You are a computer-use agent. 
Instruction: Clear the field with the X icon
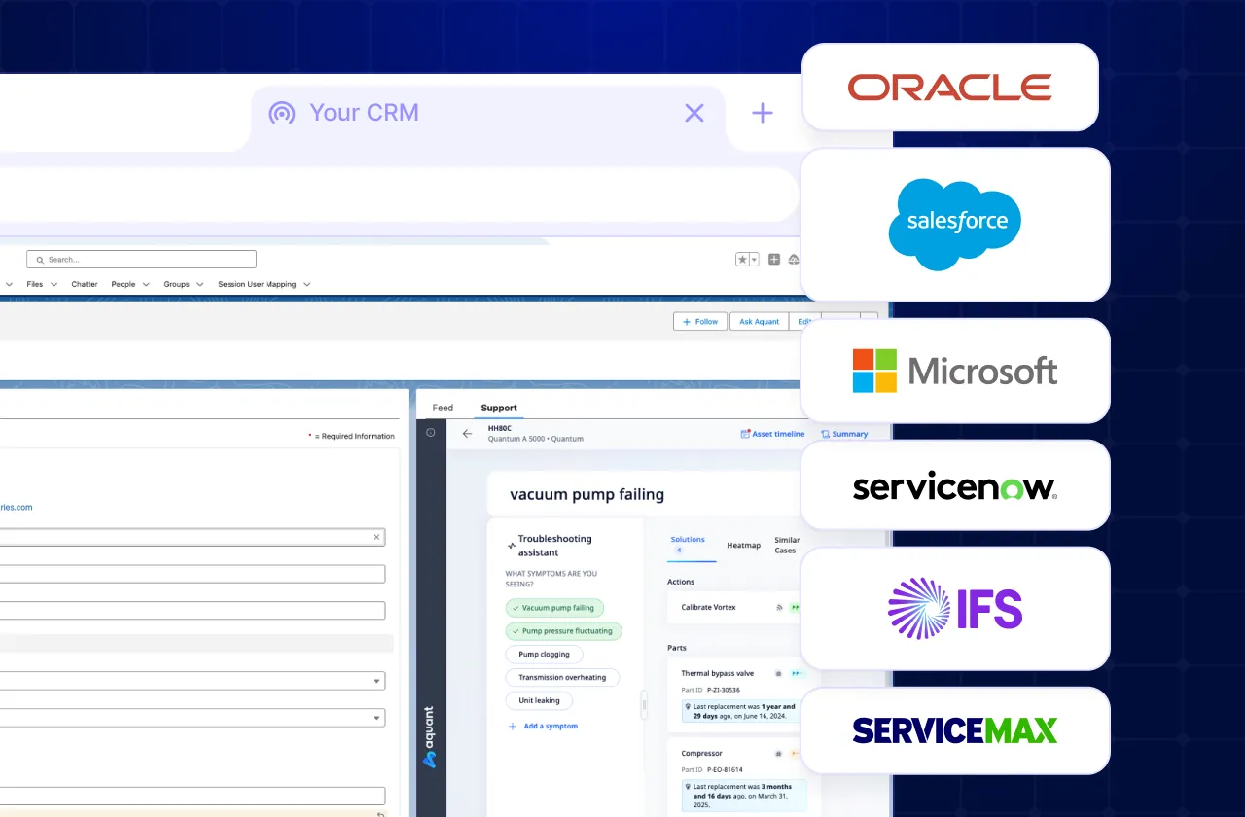(377, 537)
